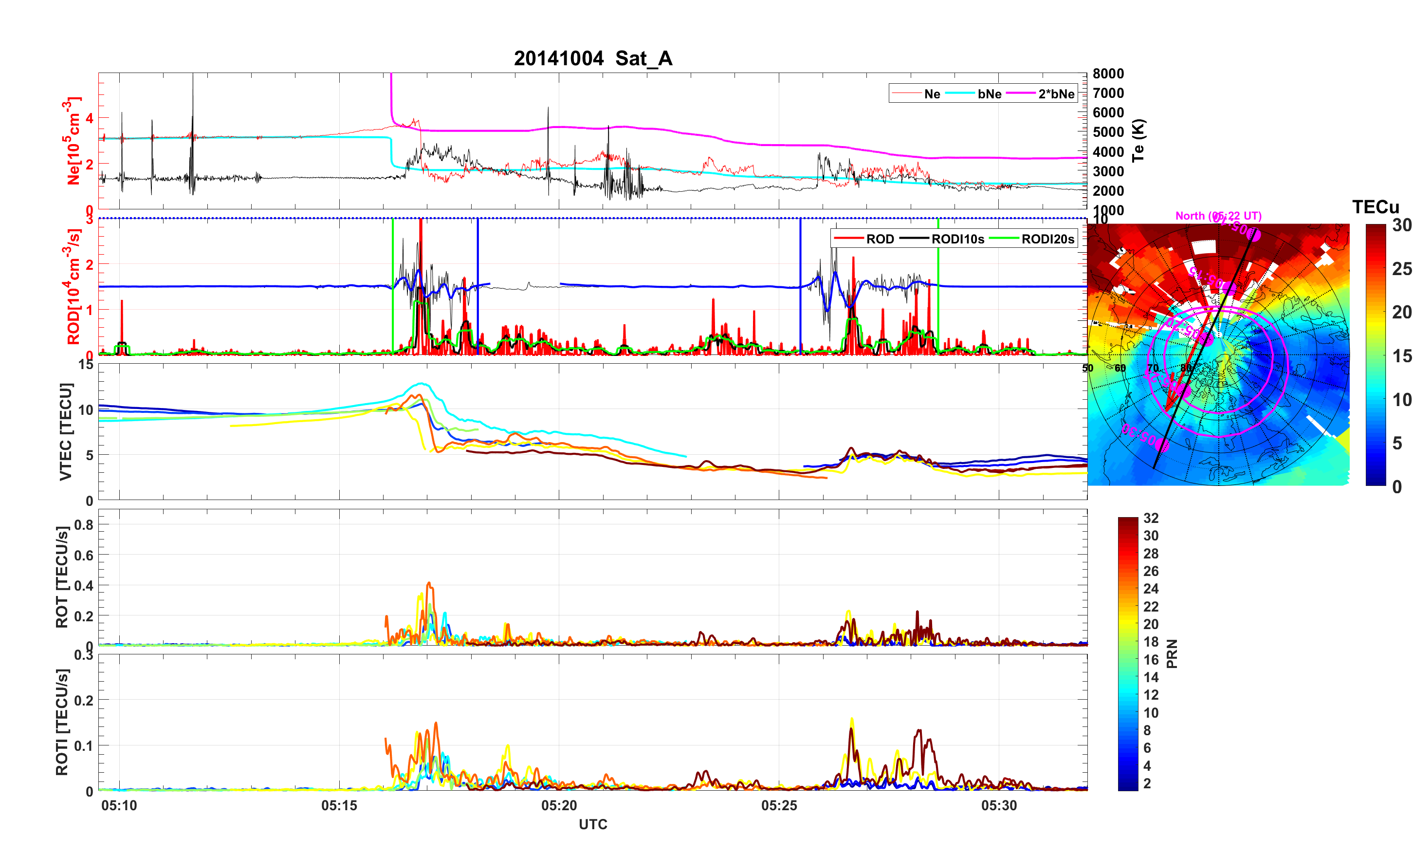Click the bNe legend entry
Viewport: 1413px width, 855px height.
point(973,94)
